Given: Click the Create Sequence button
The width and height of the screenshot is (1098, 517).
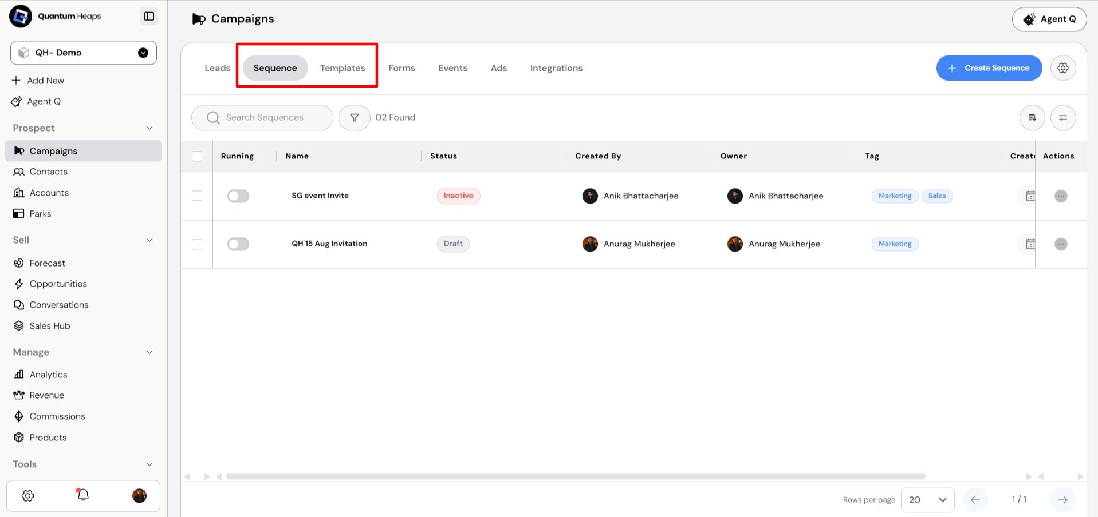Looking at the screenshot, I should 989,68.
